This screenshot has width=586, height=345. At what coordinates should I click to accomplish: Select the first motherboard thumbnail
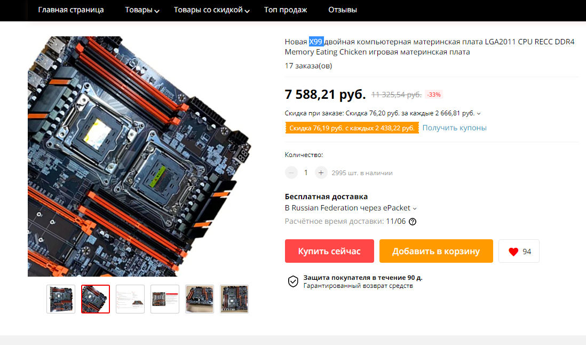coord(61,299)
